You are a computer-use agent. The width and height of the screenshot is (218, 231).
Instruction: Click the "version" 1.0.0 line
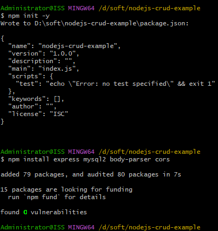pos(44,53)
